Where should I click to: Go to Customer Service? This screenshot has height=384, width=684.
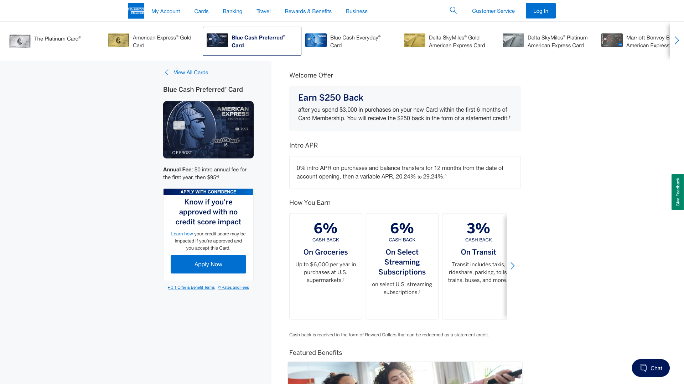493,11
